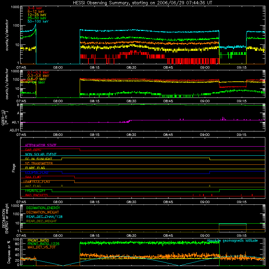Click the 08:30 tick under the Flags panel
This screenshot has height=269, width=269.
tap(131, 202)
